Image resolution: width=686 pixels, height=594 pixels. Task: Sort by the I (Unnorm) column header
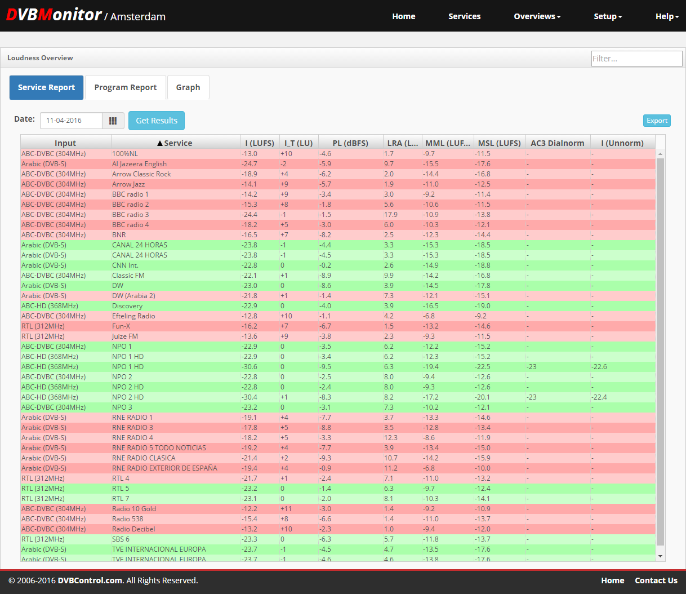click(622, 143)
